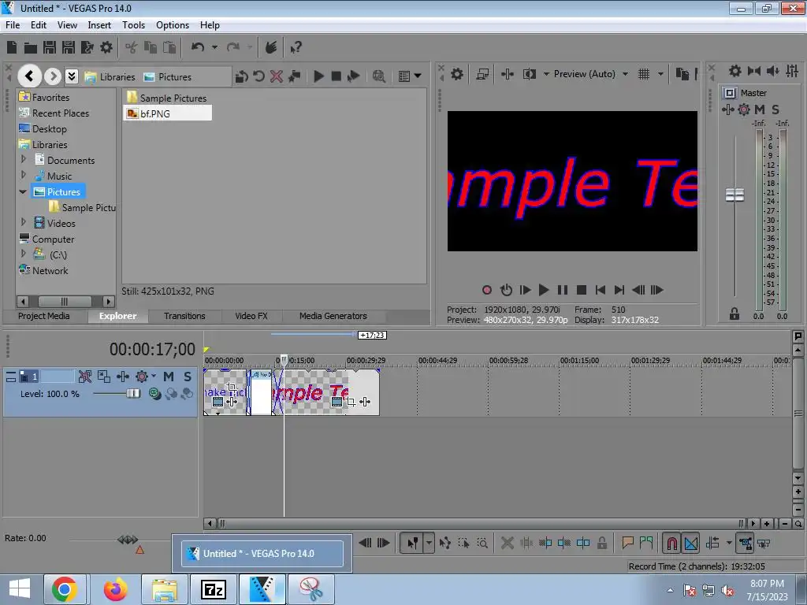
Task: Collapse Pictures in Explorer tree
Action: tap(23, 191)
